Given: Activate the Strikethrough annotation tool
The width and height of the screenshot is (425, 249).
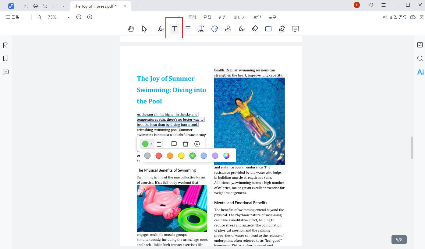Looking at the screenshot, I should [x=188, y=29].
